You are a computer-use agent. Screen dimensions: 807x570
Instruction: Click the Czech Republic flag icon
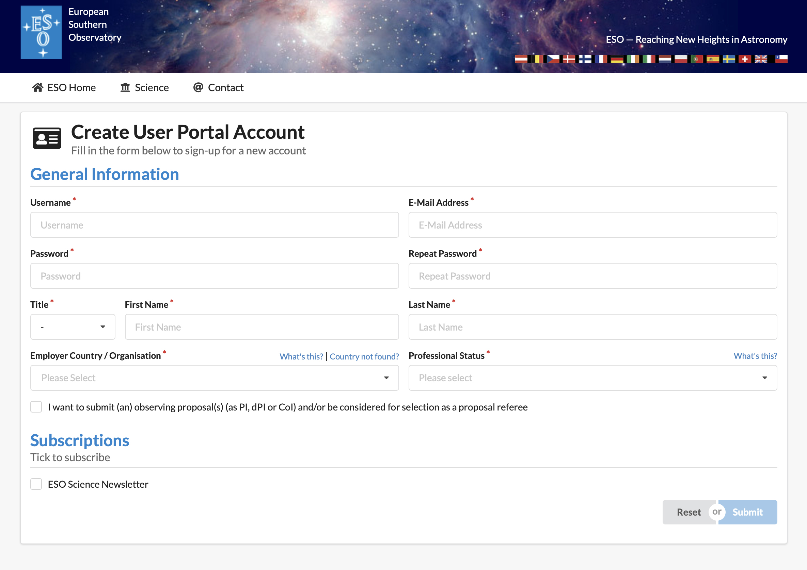pos(554,59)
